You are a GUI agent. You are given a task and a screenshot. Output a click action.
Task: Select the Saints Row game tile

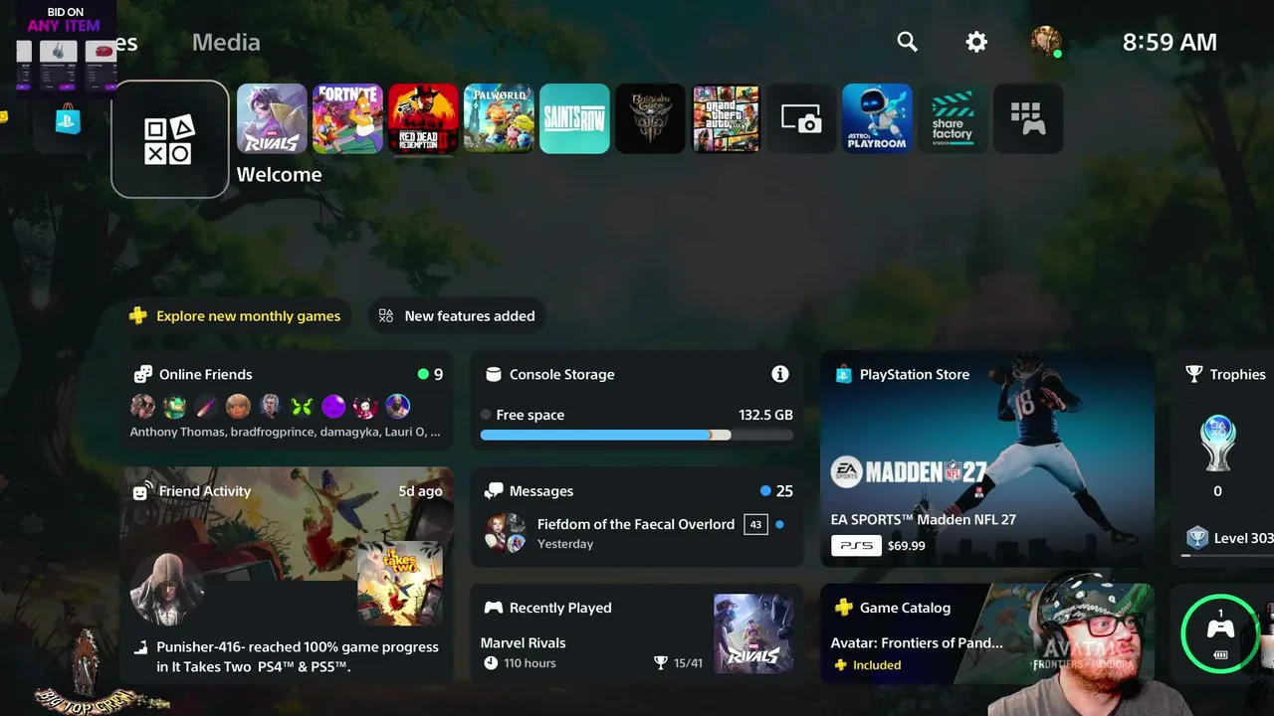574,118
